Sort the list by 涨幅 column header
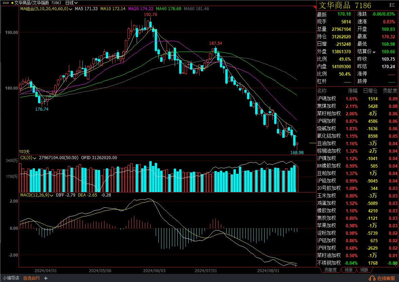 pyautogui.click(x=353, y=91)
